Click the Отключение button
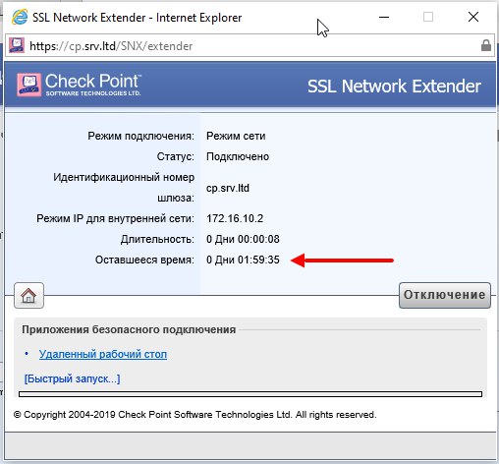Viewport: 499px width, 464px height. [x=445, y=295]
